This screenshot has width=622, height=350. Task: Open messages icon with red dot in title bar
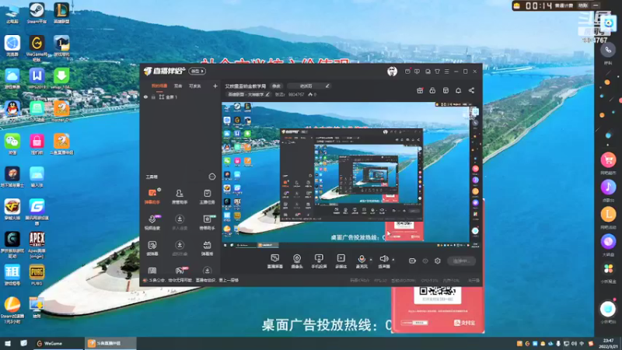tap(407, 72)
